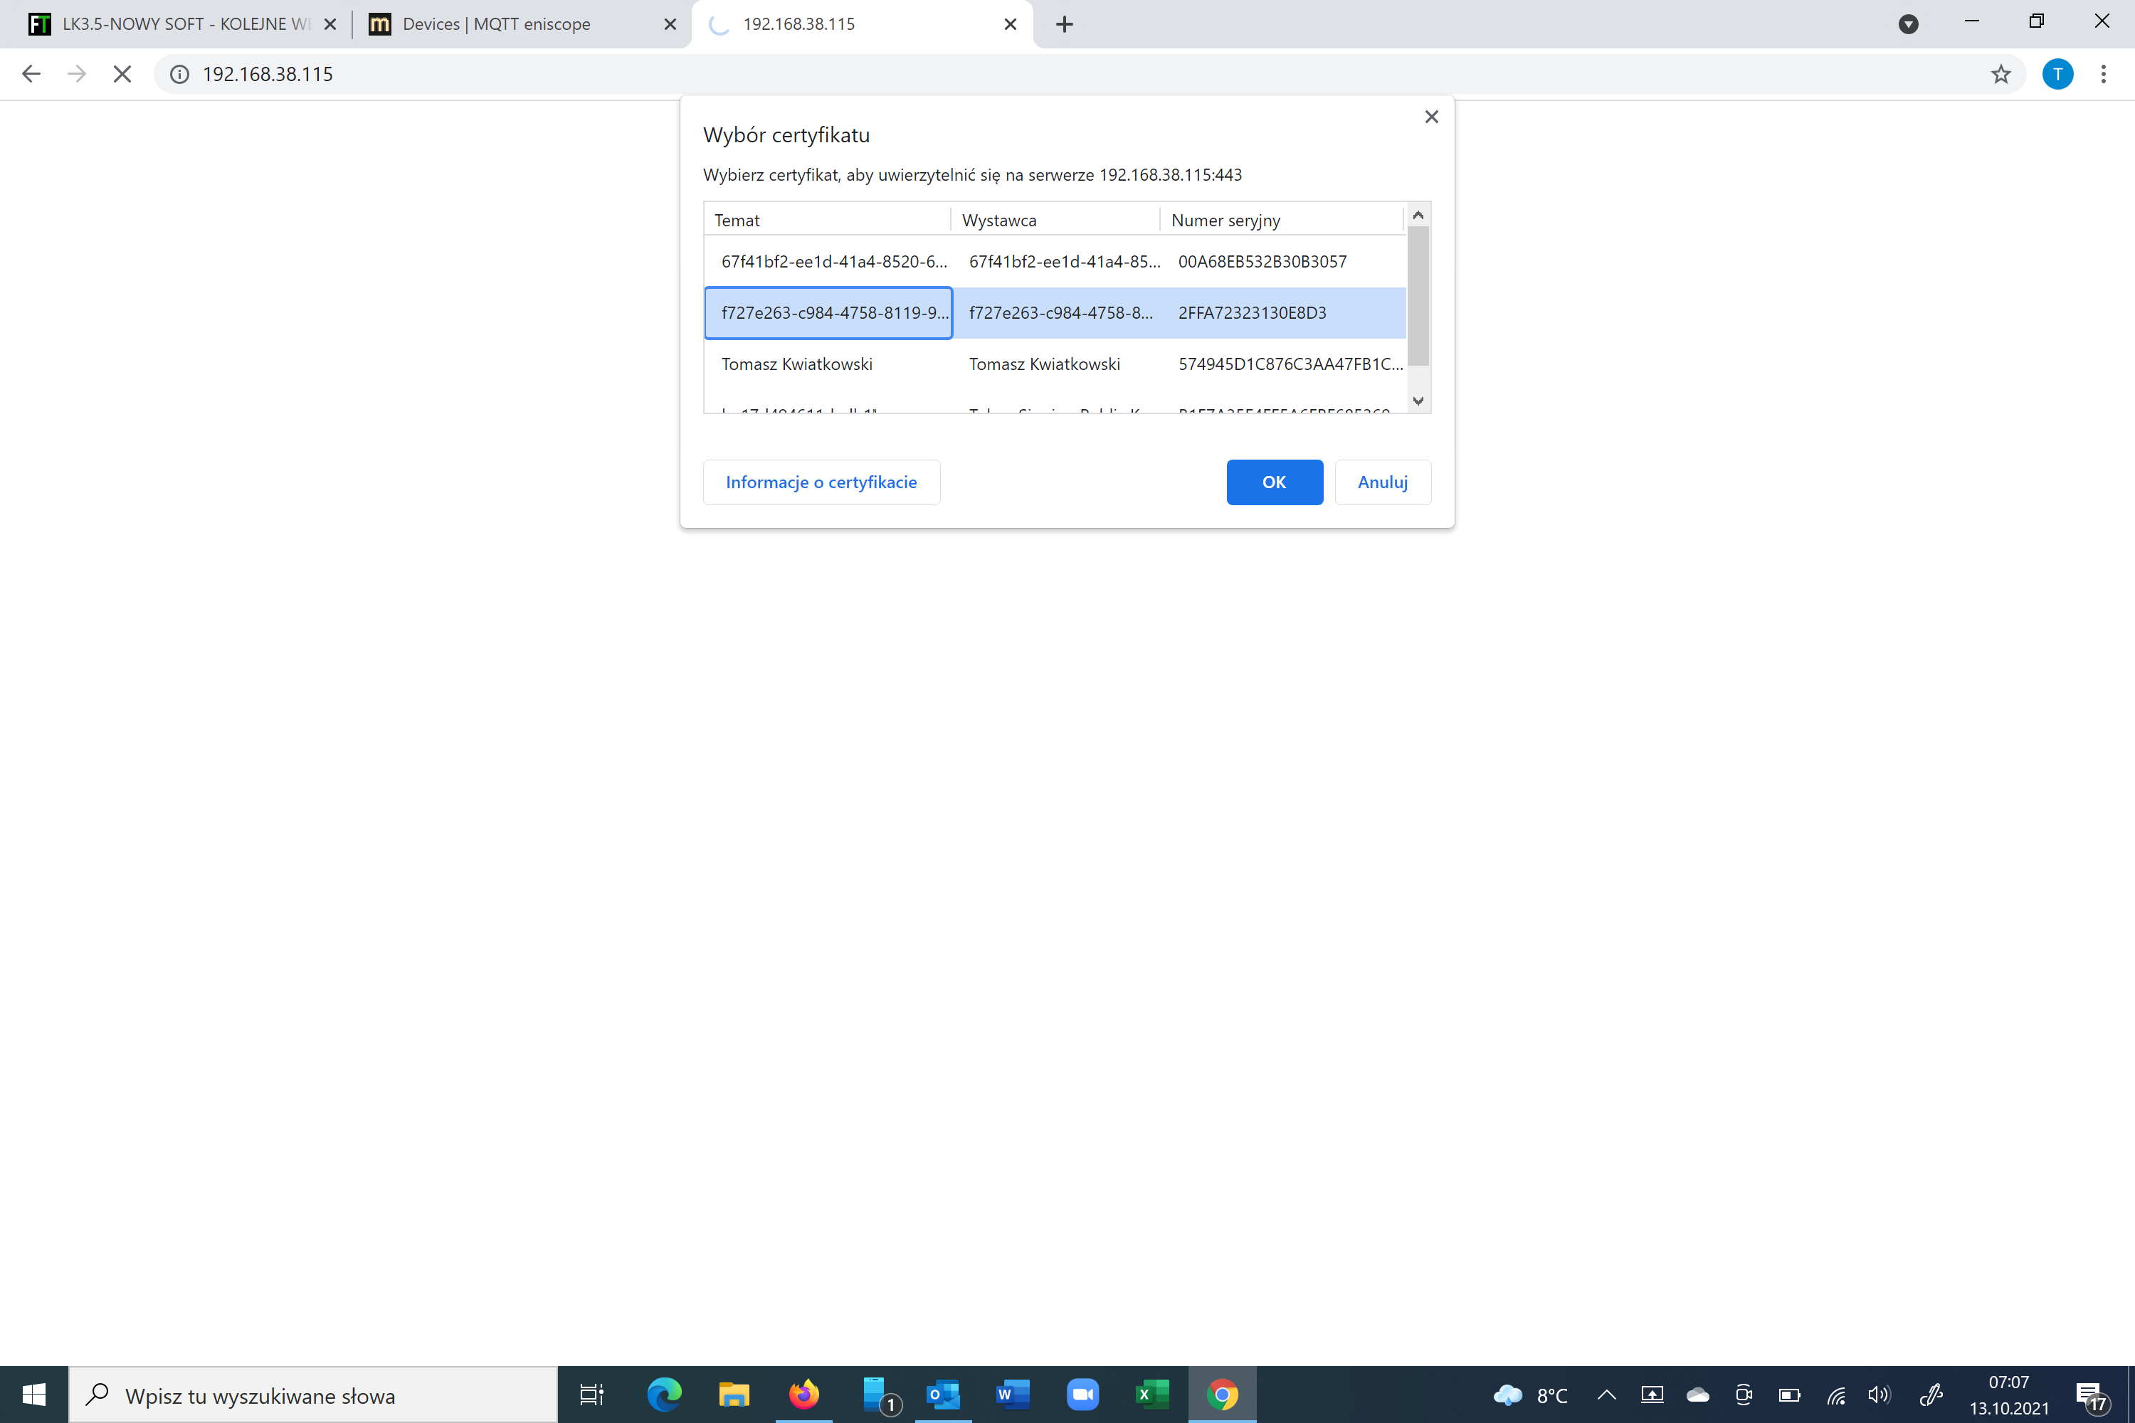Open the profile avatar T
This screenshot has height=1423, width=2135.
(x=2057, y=73)
